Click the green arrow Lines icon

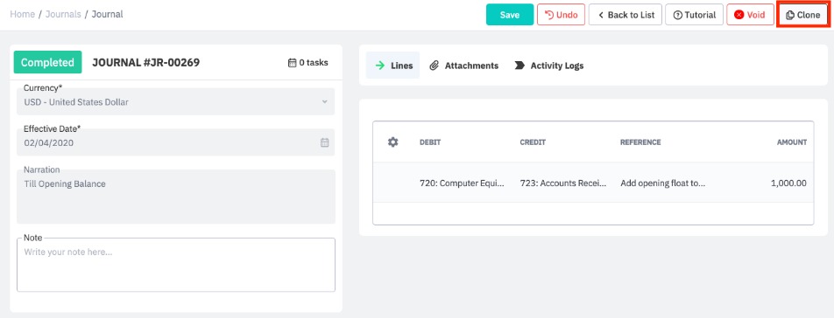(380, 66)
